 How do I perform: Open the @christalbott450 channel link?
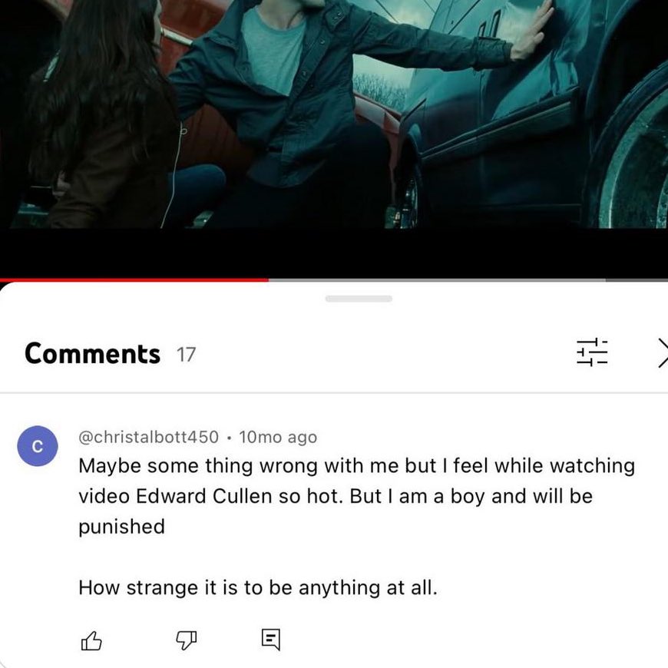click(x=148, y=437)
